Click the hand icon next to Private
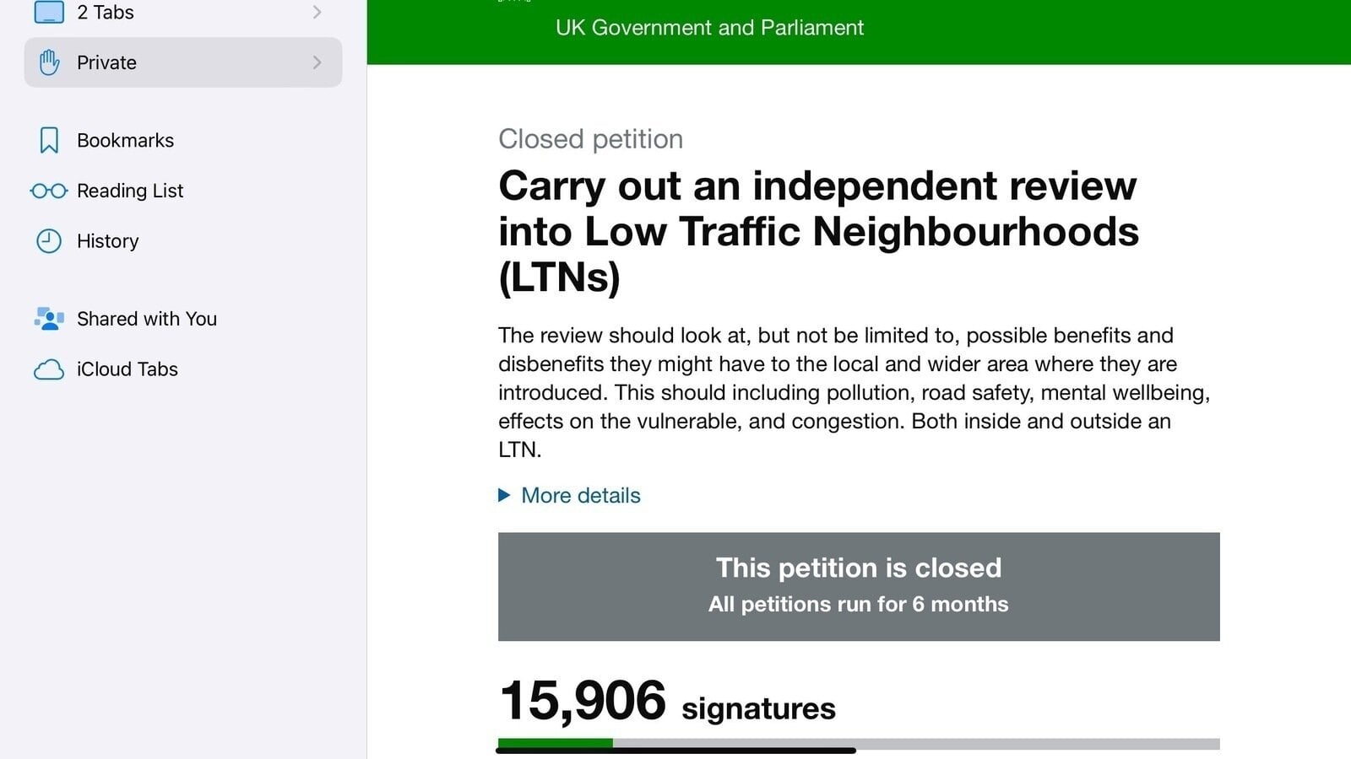 pos(49,62)
